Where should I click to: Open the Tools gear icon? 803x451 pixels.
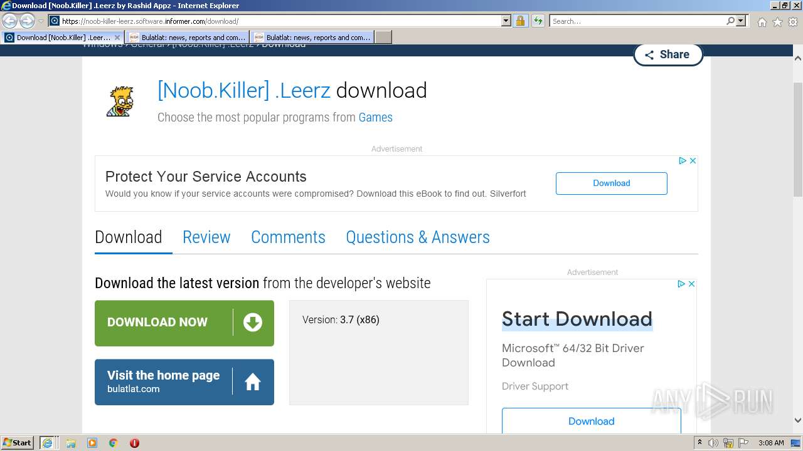(793, 22)
